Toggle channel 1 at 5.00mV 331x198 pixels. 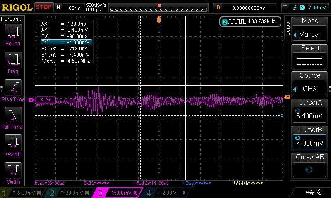[24, 193]
